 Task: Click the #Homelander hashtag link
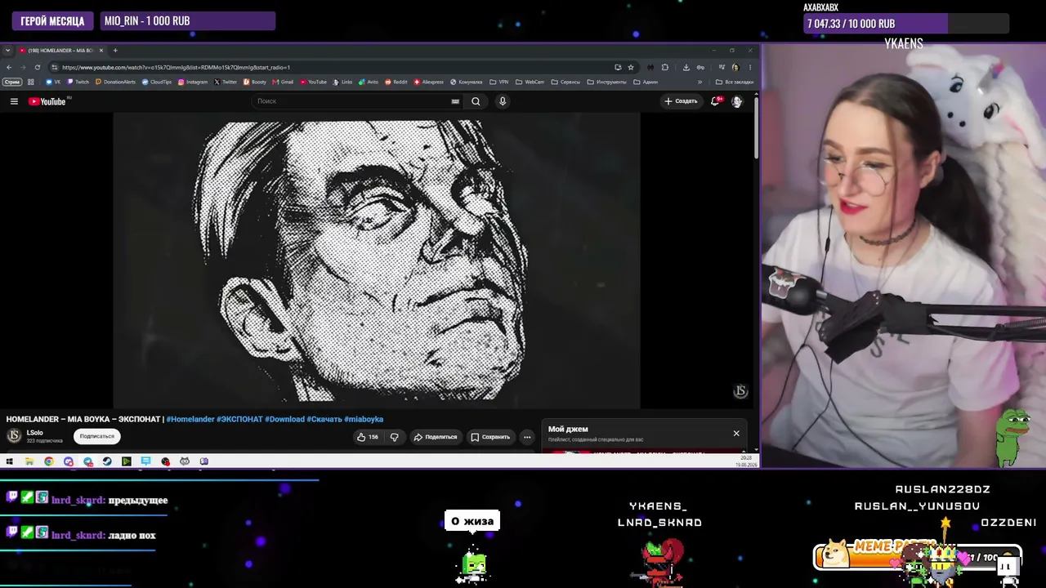[190, 419]
